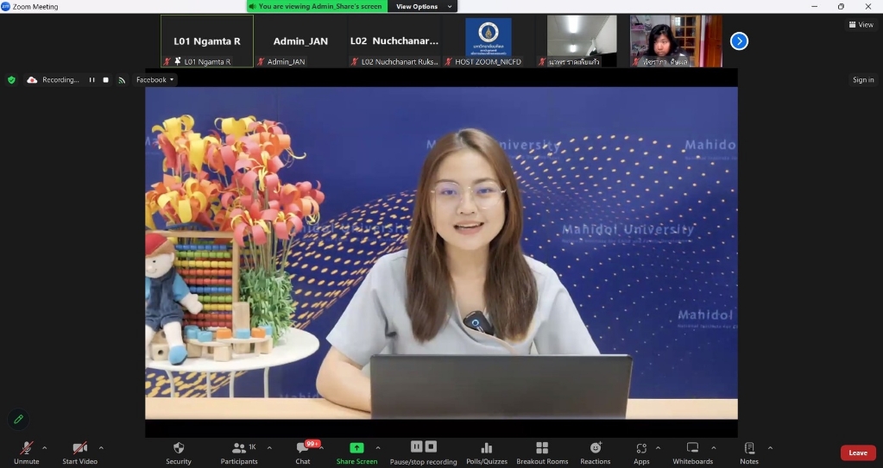Image resolution: width=883 pixels, height=468 pixels.
Task: Expand participants options caret
Action: pyautogui.click(x=269, y=448)
